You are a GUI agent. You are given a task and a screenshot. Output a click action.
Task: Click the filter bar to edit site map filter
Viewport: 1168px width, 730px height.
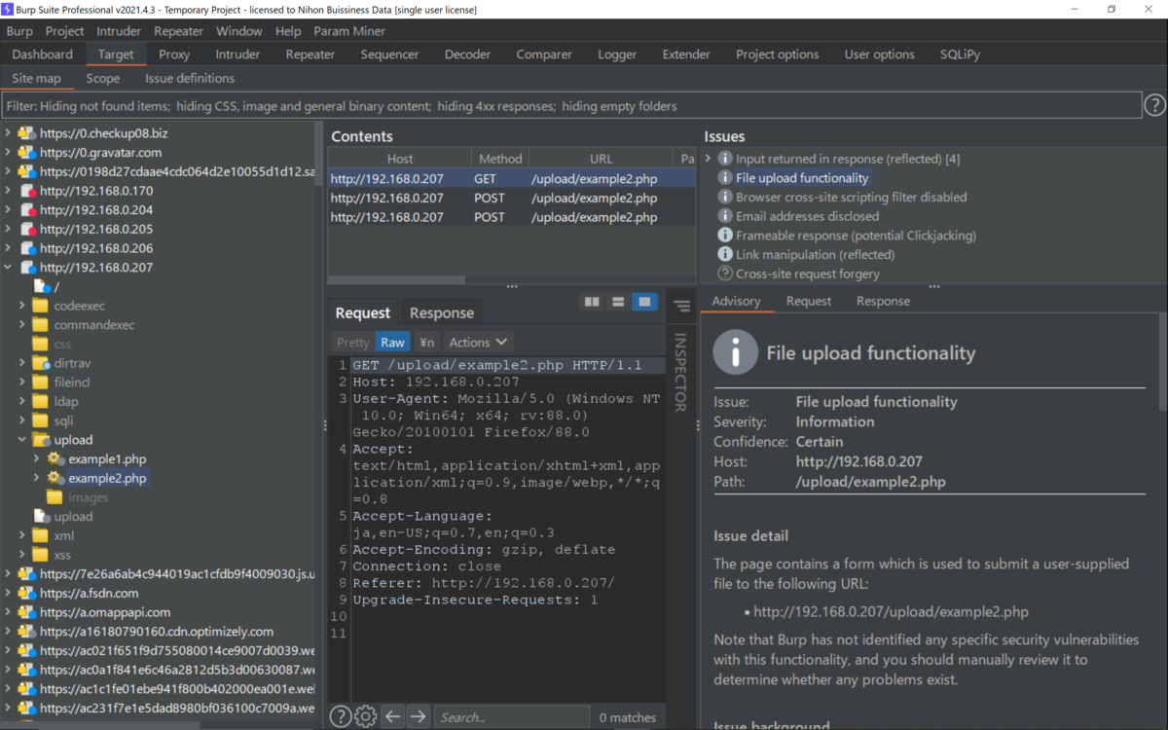pyautogui.click(x=571, y=105)
